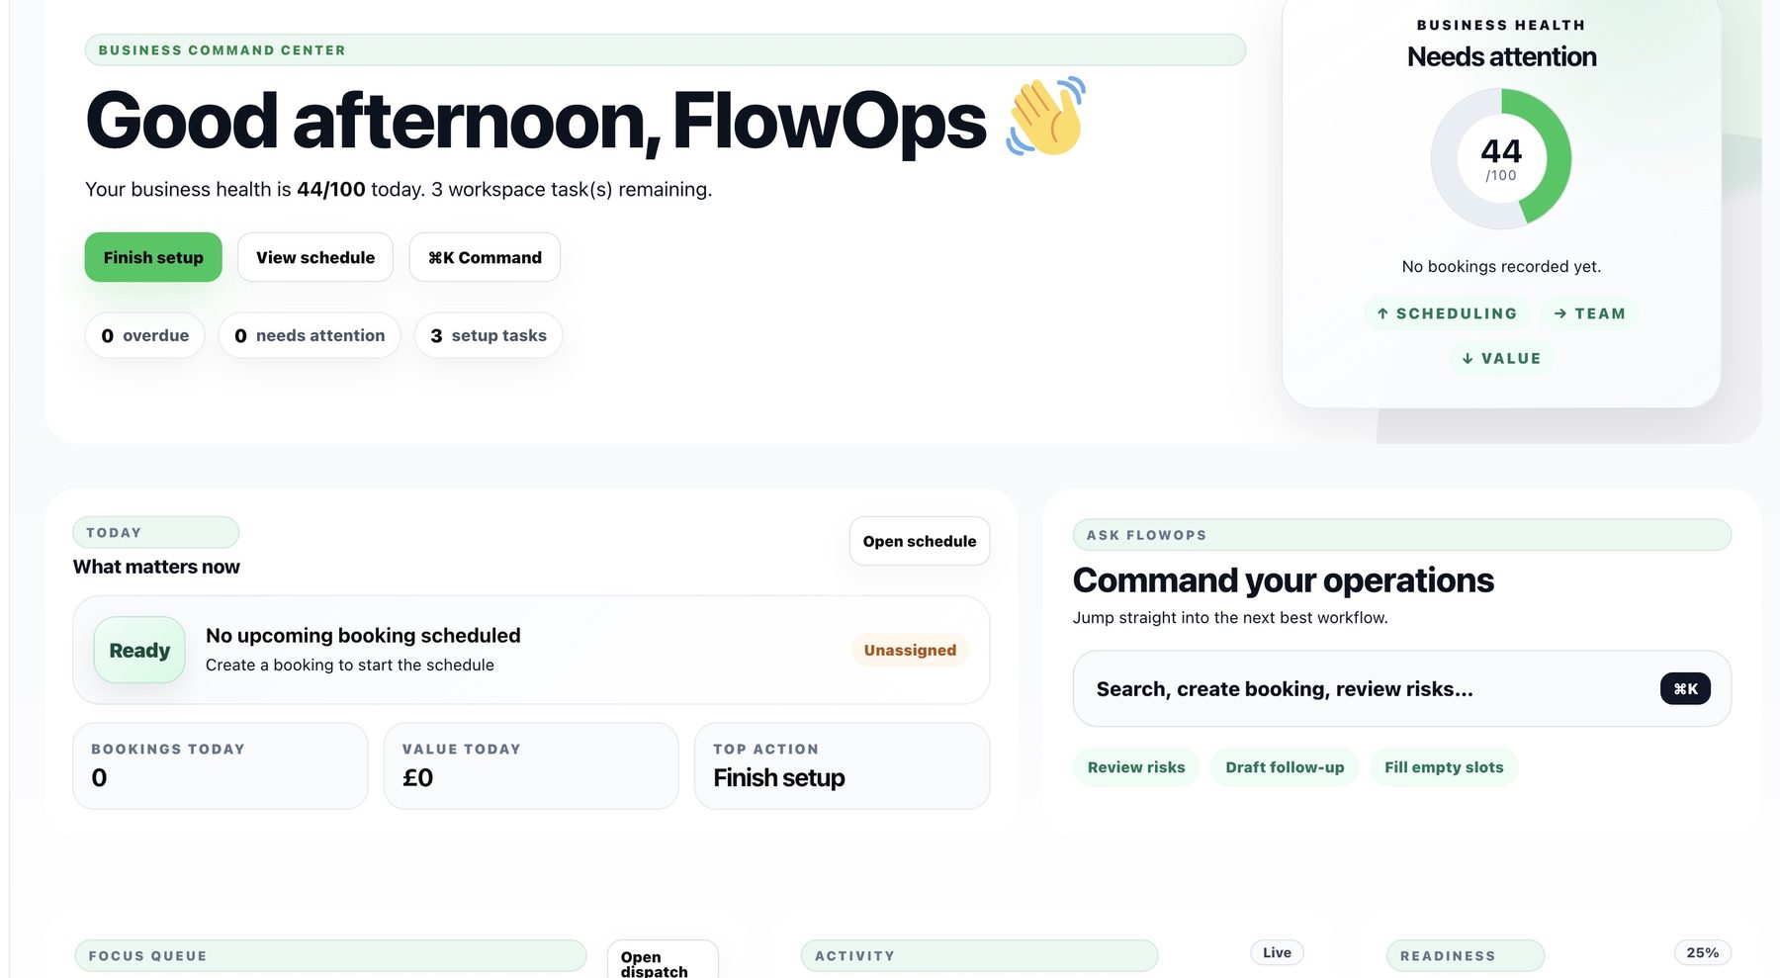The height and width of the screenshot is (978, 1780).
Task: Focus the Search, create booking input field
Action: click(1402, 688)
